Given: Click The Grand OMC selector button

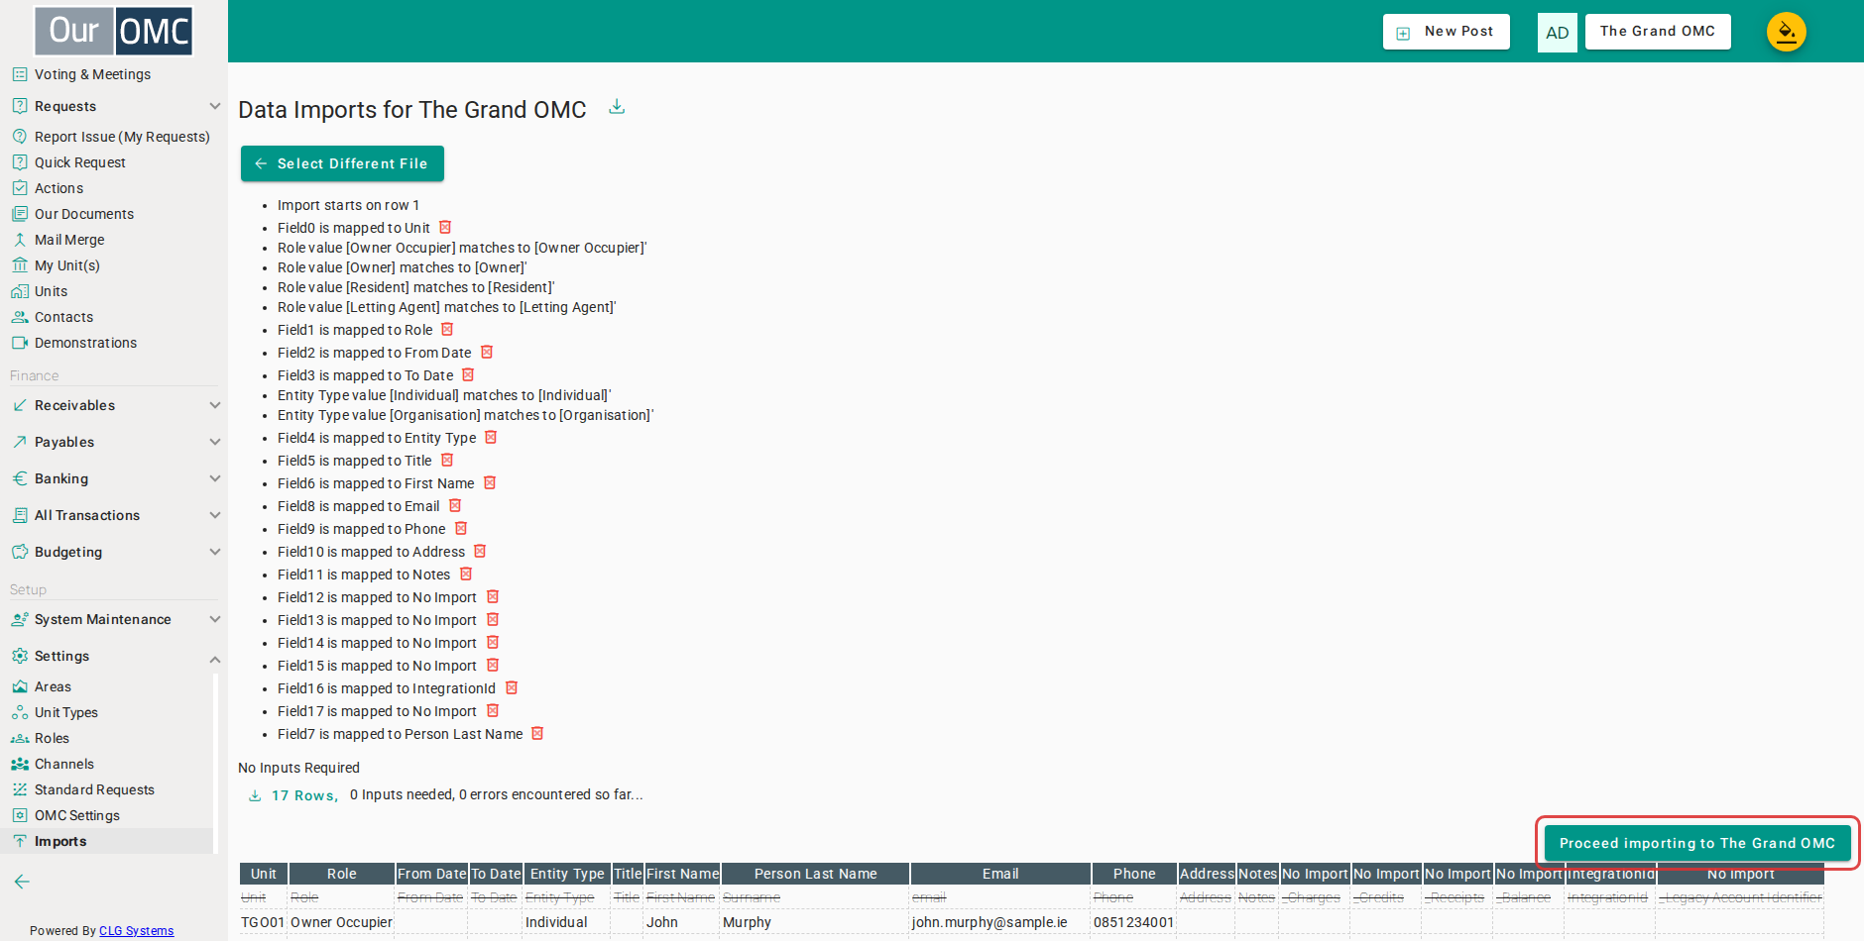Looking at the screenshot, I should (1658, 32).
